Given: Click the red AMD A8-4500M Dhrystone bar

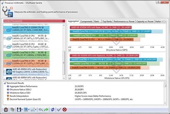Looking at the screenshot, I should [101, 27].
